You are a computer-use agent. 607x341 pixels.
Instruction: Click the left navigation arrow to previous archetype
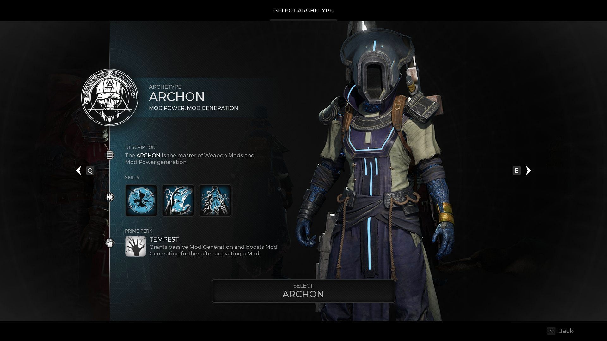(x=78, y=170)
